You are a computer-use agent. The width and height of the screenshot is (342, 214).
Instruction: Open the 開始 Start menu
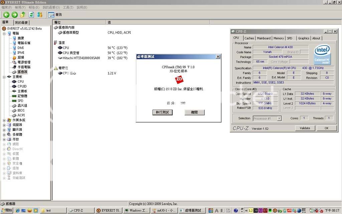tap(7, 210)
